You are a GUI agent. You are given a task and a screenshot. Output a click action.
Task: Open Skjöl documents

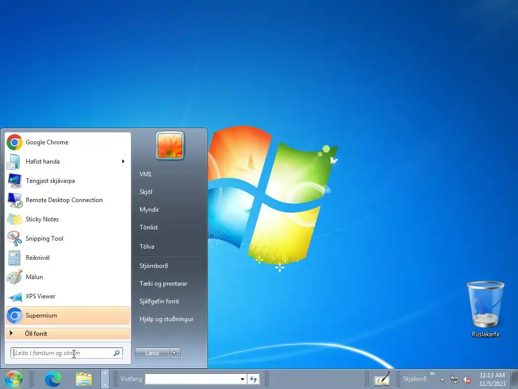coord(146,192)
